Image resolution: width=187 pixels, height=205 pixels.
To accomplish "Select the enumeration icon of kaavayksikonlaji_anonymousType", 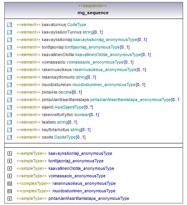I will 9,154.
